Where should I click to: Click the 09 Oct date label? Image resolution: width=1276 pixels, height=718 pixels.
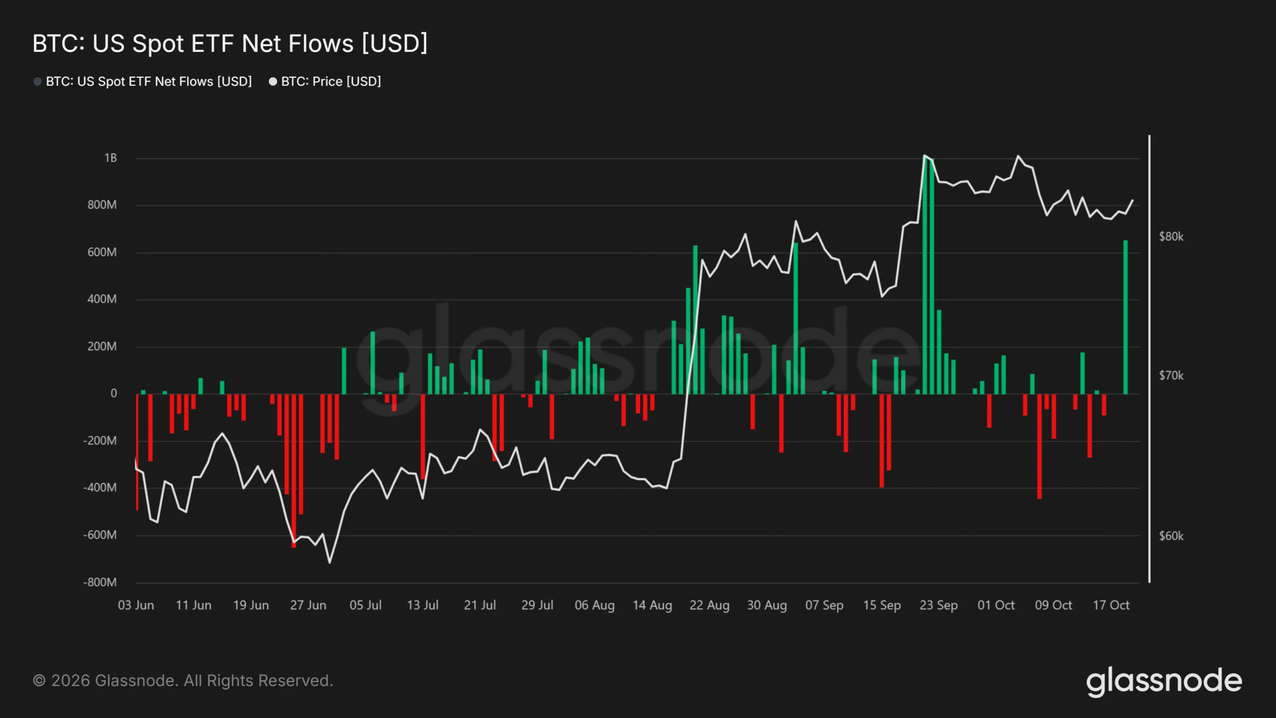pos(1053,605)
